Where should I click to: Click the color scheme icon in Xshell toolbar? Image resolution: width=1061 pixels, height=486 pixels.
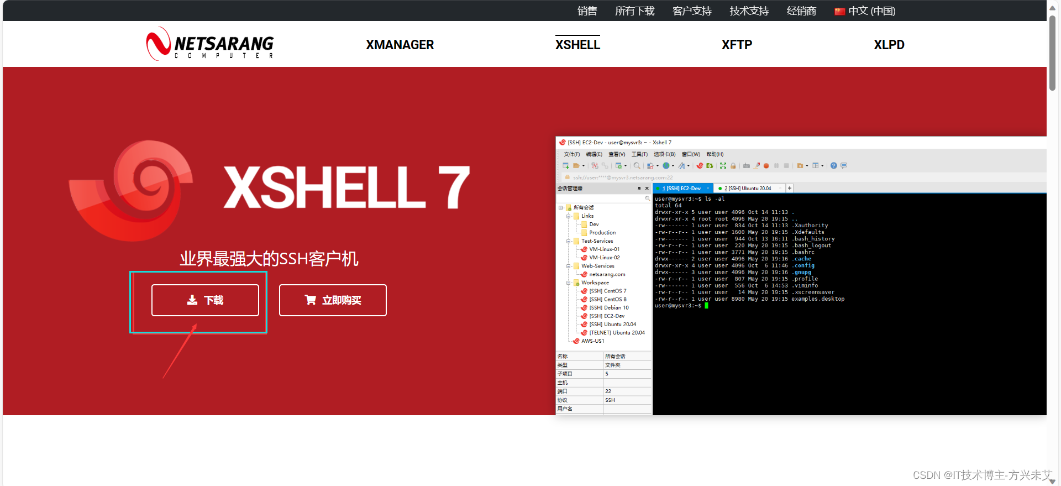(x=650, y=165)
